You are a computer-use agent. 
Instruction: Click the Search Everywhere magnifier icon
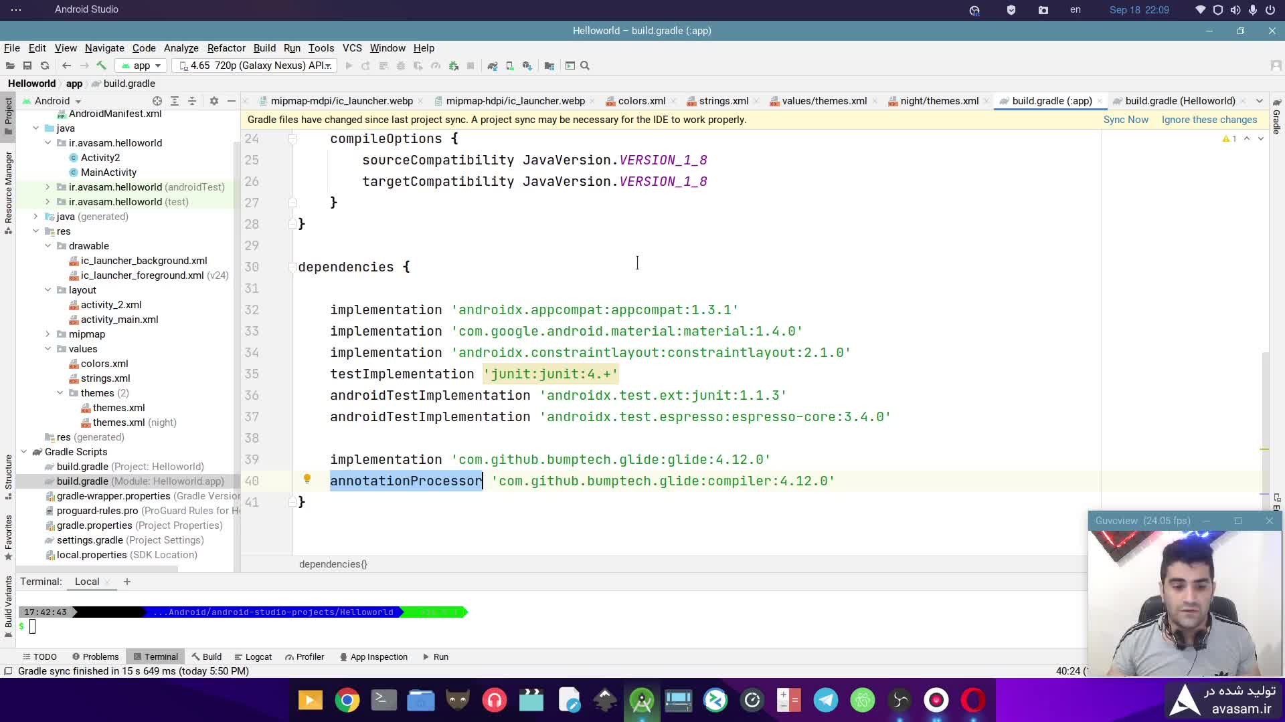point(585,66)
